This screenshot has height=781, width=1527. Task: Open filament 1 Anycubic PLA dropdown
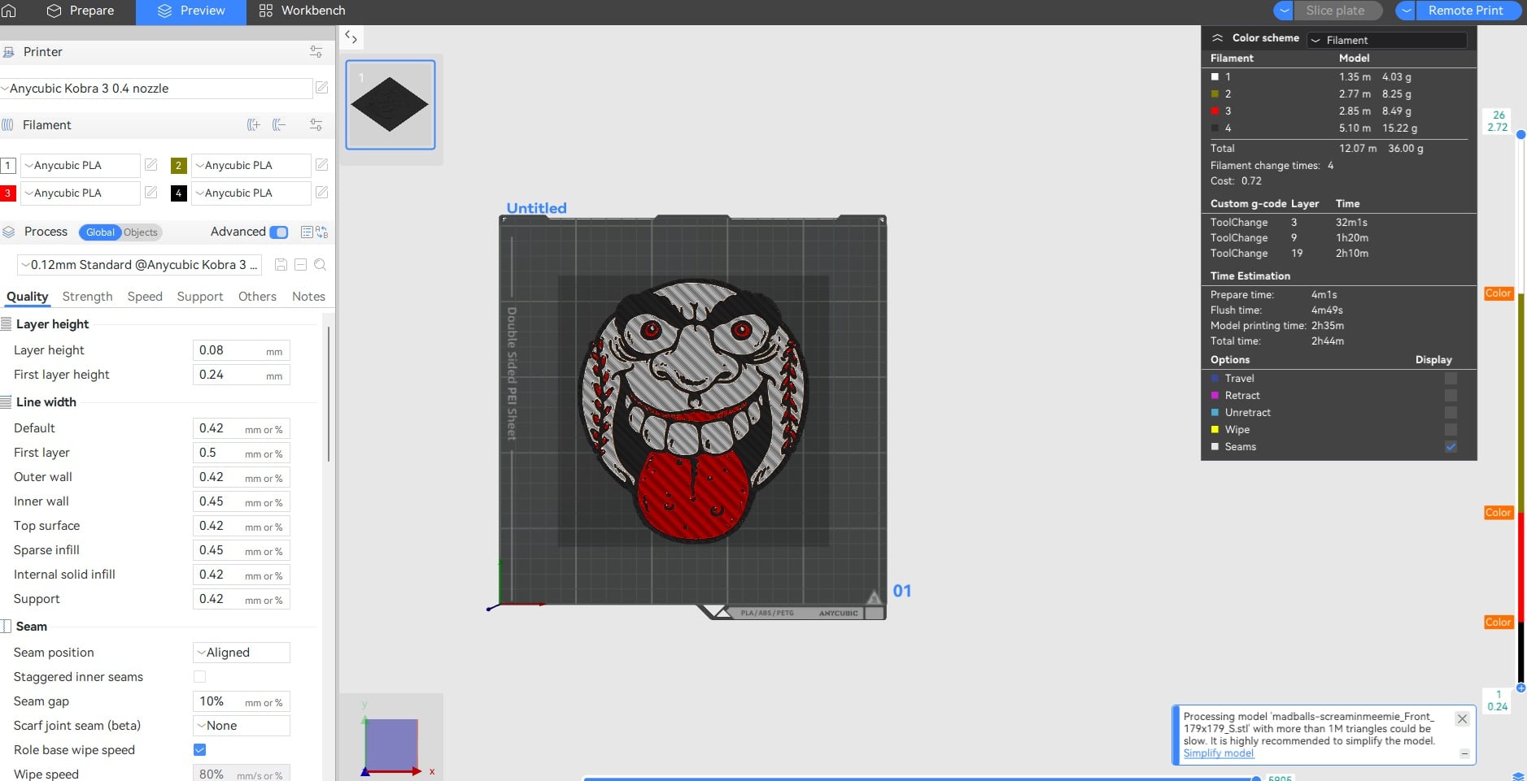[x=80, y=165]
